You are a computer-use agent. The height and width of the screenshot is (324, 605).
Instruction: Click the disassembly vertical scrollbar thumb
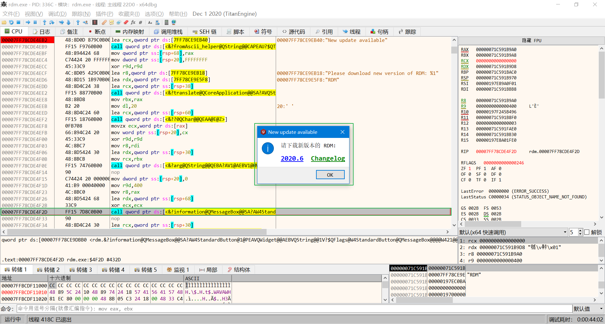coord(454,50)
